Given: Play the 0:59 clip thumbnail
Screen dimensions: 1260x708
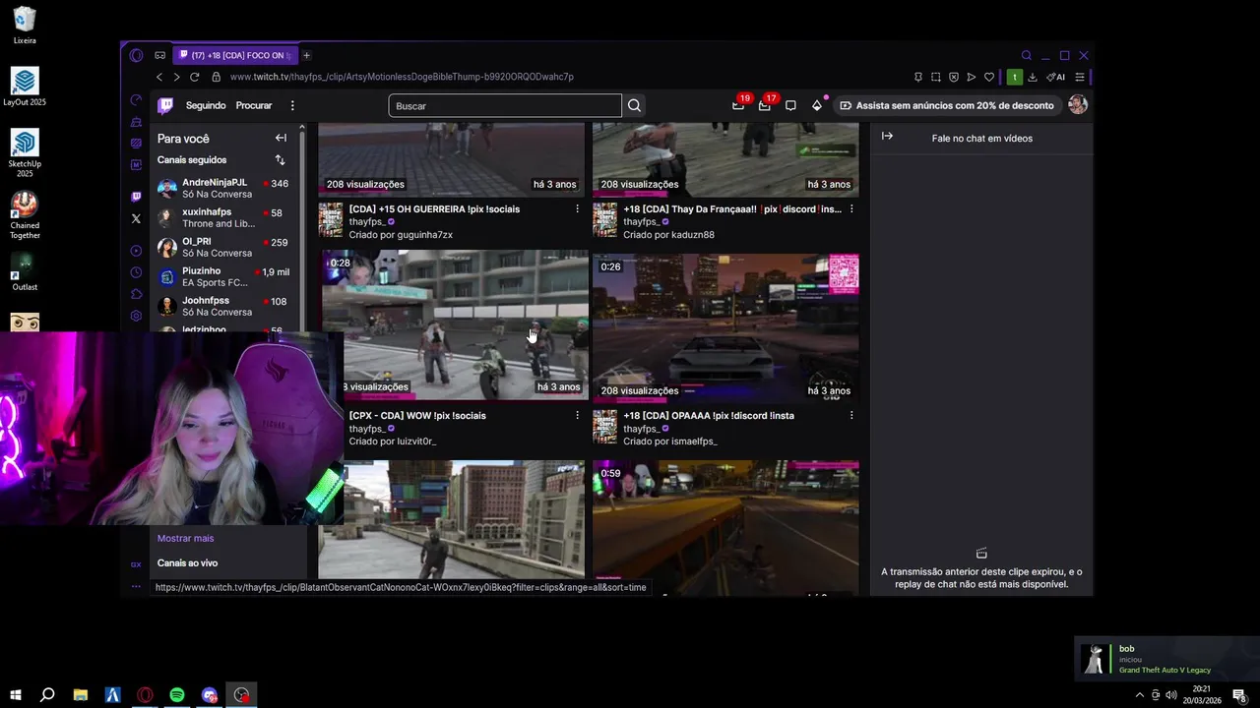Looking at the screenshot, I should [x=725, y=527].
